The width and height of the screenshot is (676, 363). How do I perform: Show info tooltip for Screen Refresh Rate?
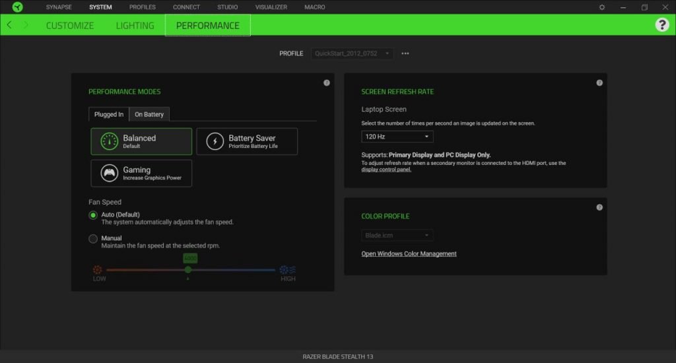click(x=599, y=82)
